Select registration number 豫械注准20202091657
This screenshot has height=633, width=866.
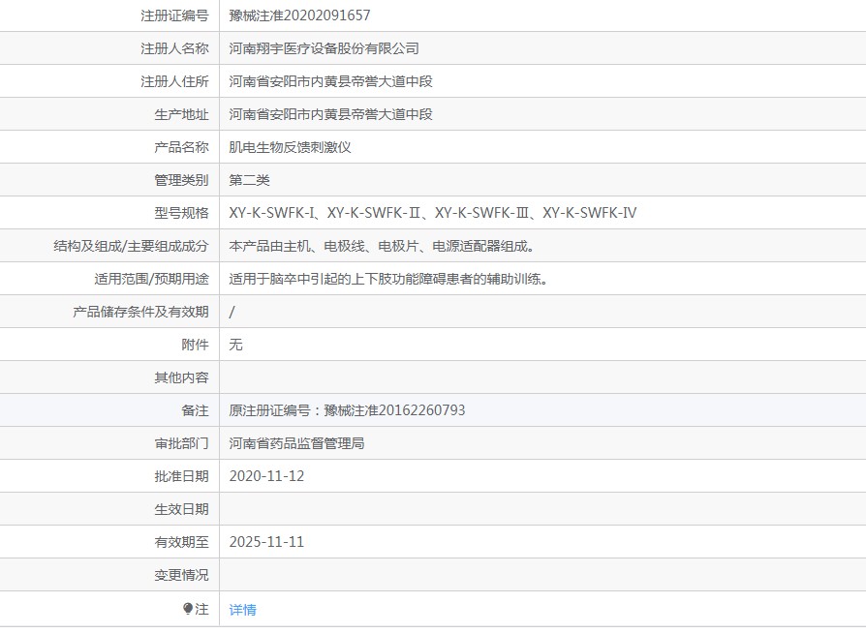[299, 15]
